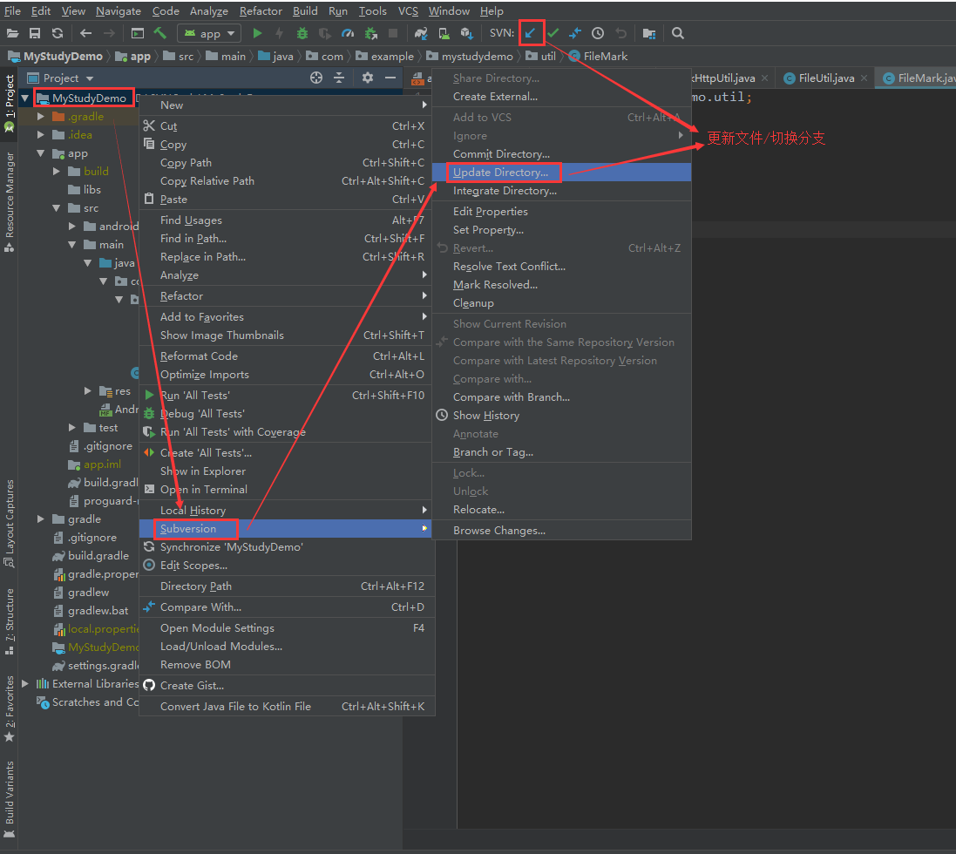Hide the Project panel with minus icon

click(390, 78)
